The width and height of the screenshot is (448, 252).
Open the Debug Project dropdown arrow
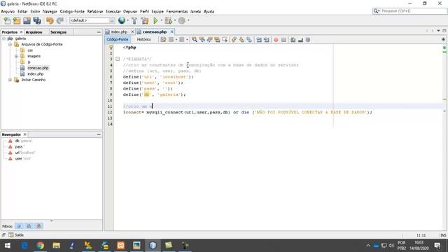pyautogui.click(x=175, y=20)
